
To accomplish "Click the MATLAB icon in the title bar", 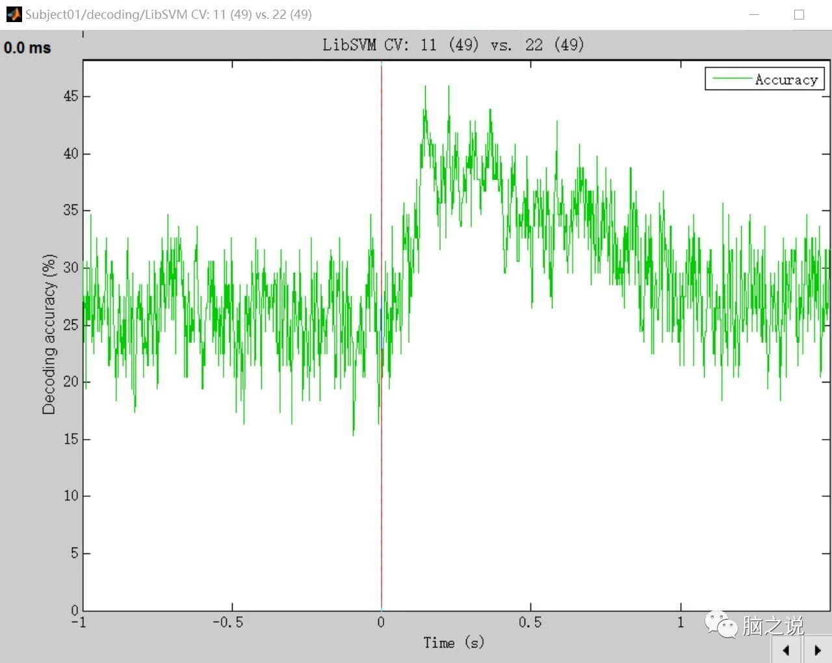I will (13, 14).
